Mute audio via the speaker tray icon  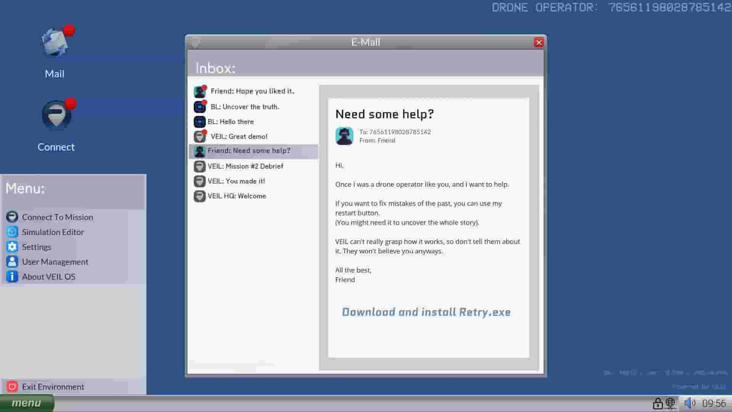coord(689,403)
